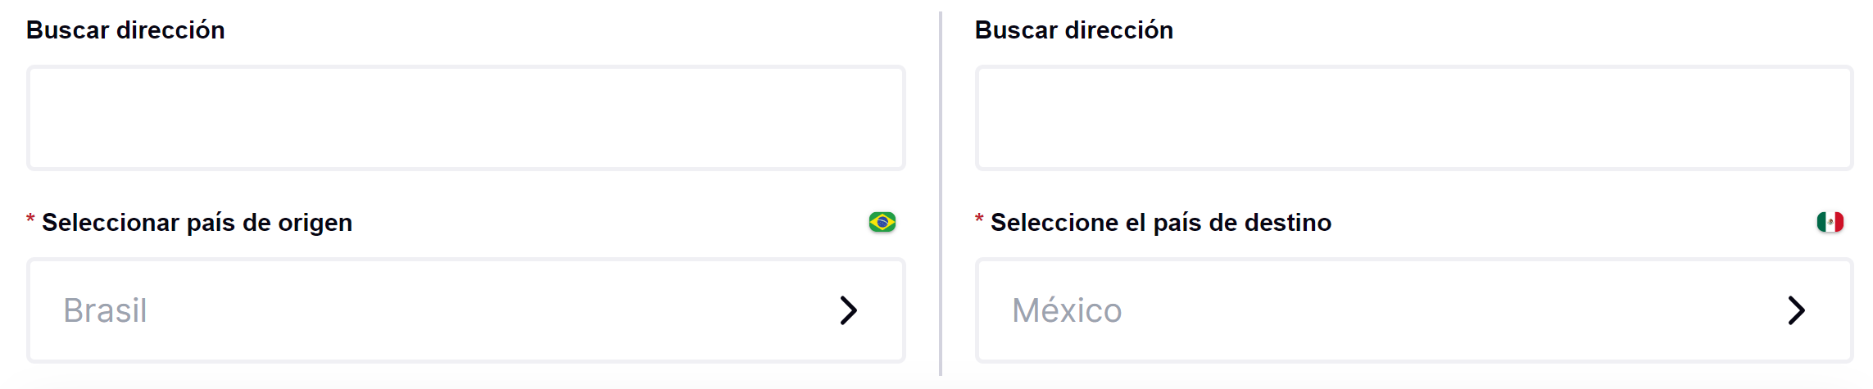The width and height of the screenshot is (1873, 389).
Task: Click the México placeholder text
Action: tap(1067, 310)
